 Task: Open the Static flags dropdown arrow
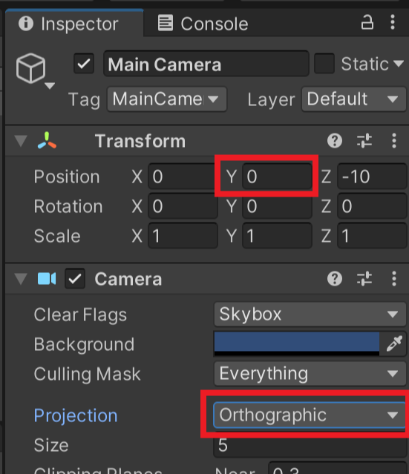[399, 64]
